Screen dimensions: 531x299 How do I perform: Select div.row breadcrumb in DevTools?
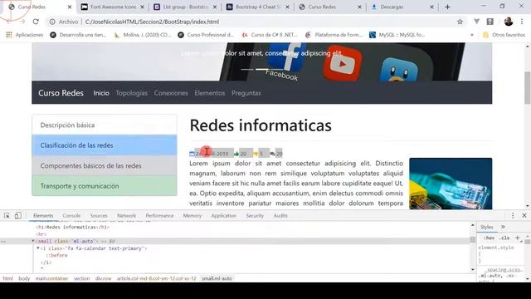(103, 278)
